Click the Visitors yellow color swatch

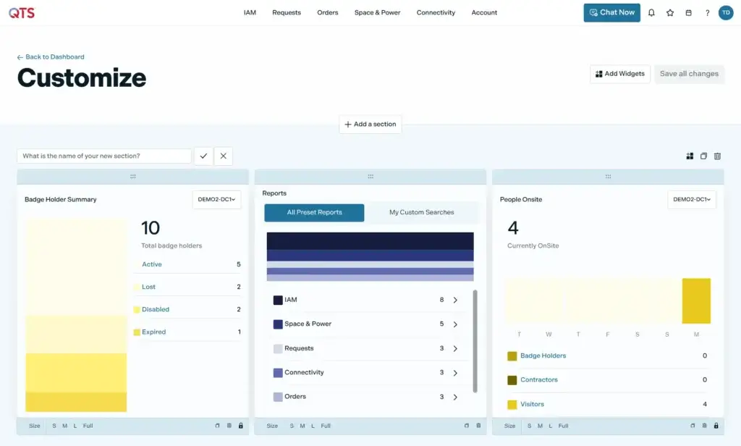(x=512, y=405)
